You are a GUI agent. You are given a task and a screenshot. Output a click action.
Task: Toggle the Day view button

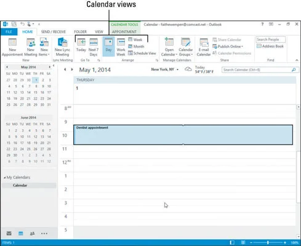pyautogui.click(x=108, y=47)
